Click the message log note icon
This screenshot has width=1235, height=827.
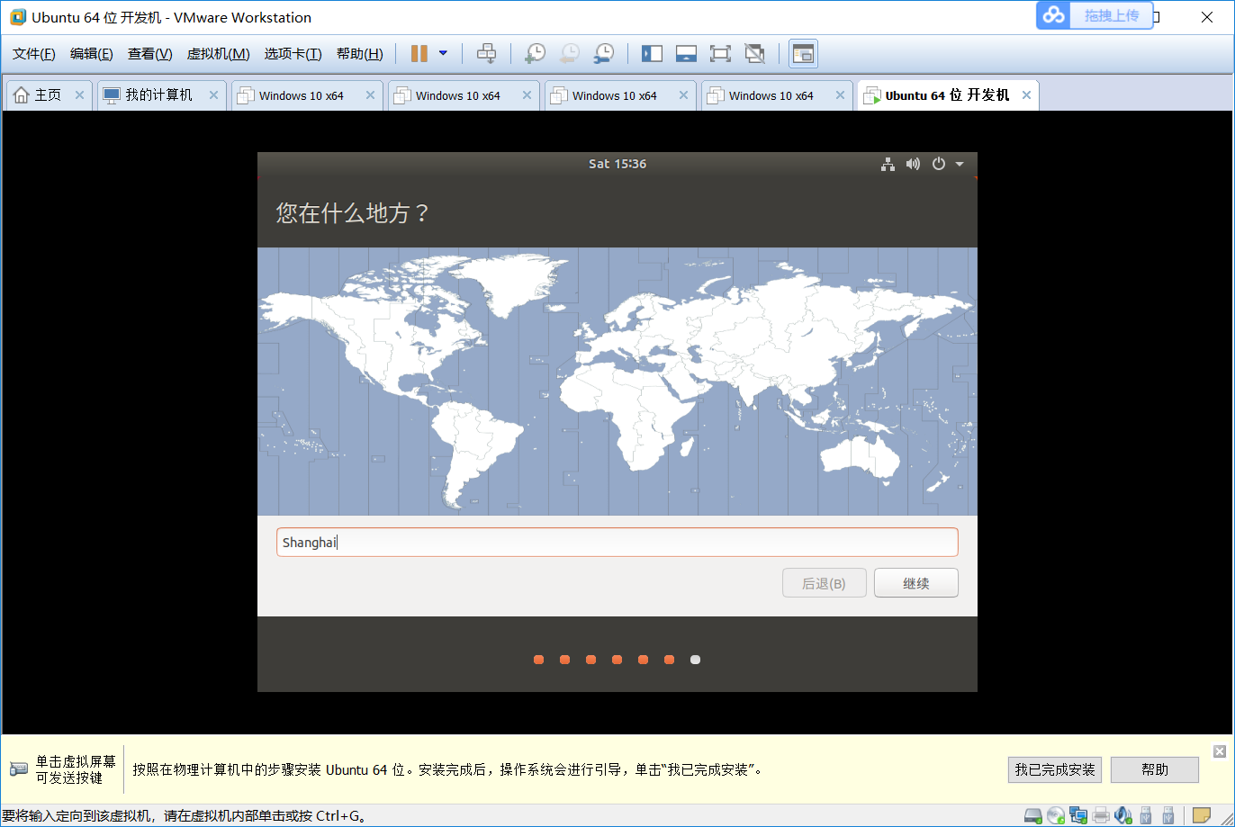1202,816
